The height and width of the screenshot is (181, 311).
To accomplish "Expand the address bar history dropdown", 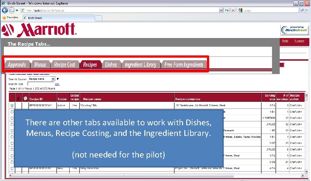I will pyautogui.click(x=221, y=10).
